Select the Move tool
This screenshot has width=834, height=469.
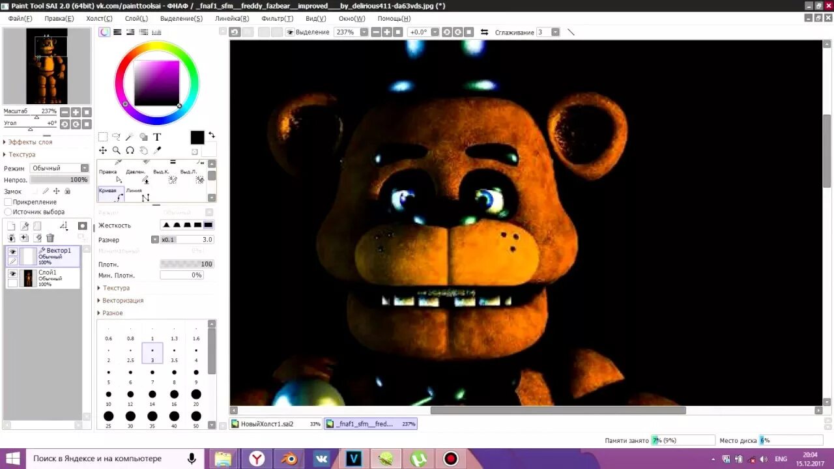tap(103, 150)
